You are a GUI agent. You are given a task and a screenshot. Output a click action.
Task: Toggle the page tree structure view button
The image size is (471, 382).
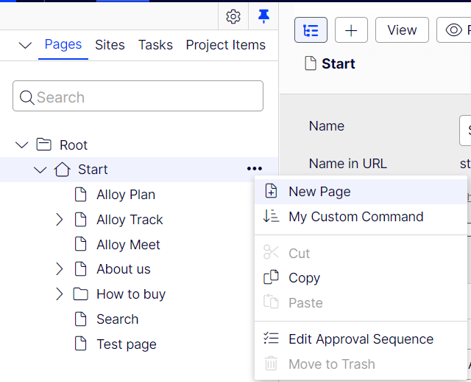(x=311, y=30)
